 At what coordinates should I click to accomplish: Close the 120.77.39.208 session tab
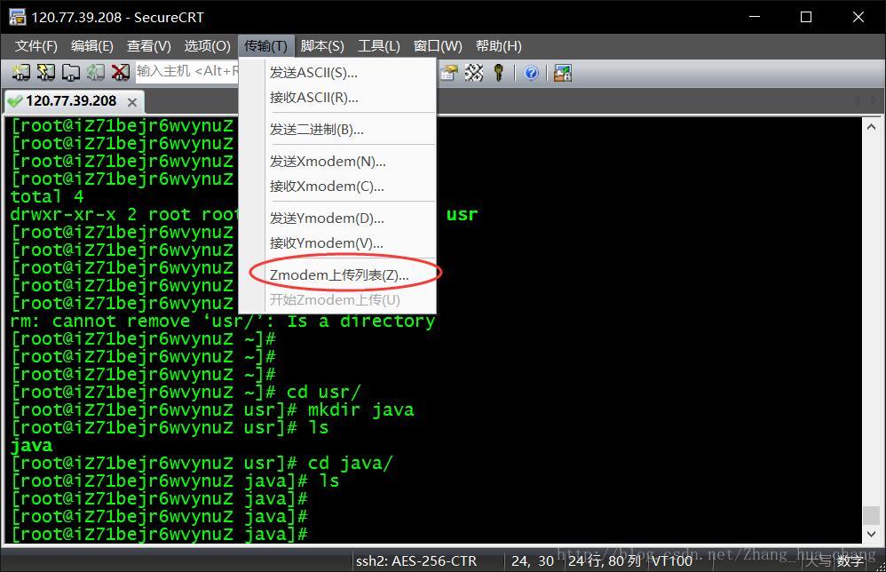tap(132, 102)
